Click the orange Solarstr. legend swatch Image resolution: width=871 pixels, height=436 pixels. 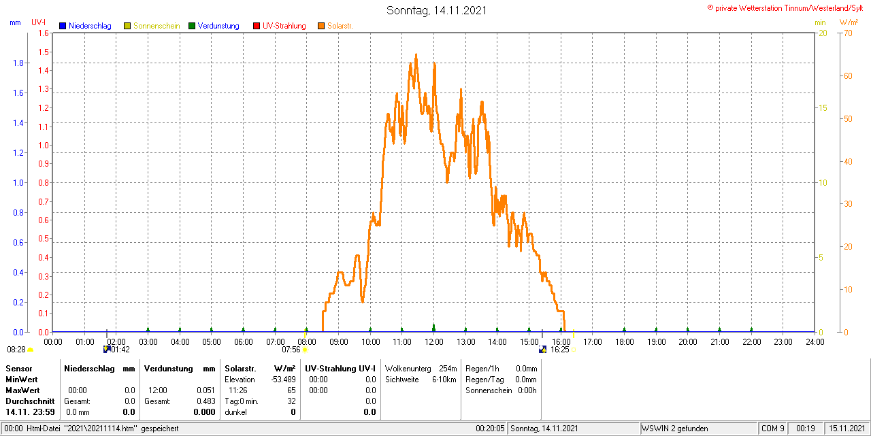(x=321, y=26)
